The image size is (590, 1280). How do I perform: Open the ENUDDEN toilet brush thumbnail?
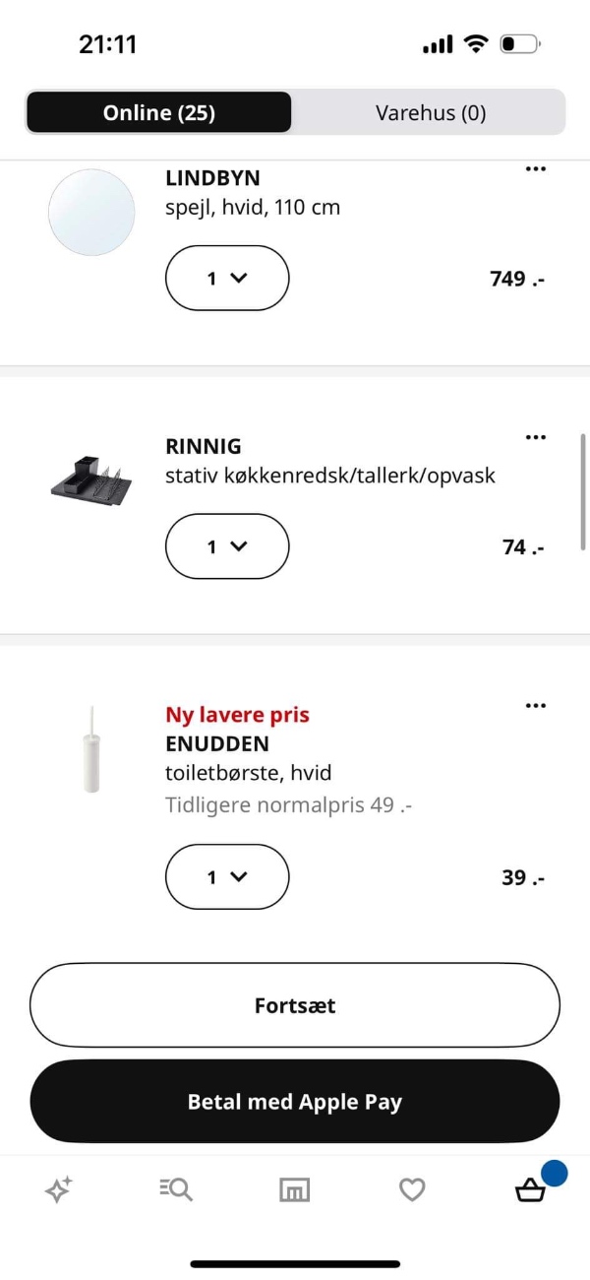point(91,749)
